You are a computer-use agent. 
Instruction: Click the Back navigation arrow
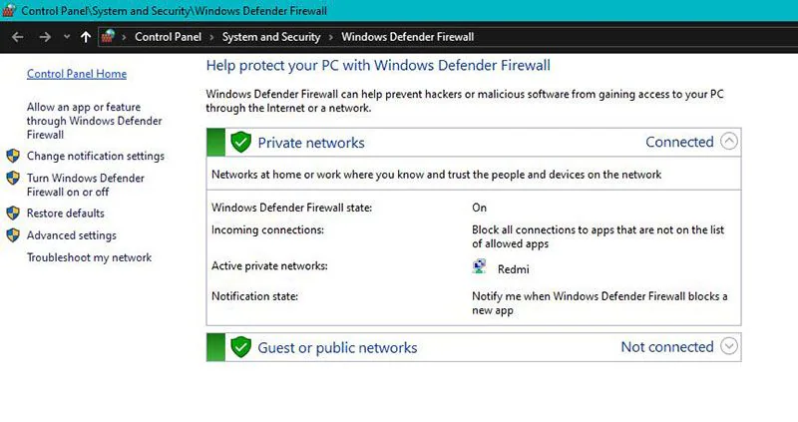[x=18, y=37]
